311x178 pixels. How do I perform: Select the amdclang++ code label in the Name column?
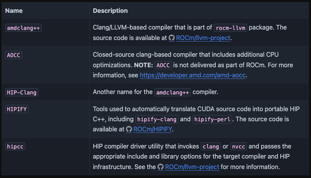click(24, 28)
